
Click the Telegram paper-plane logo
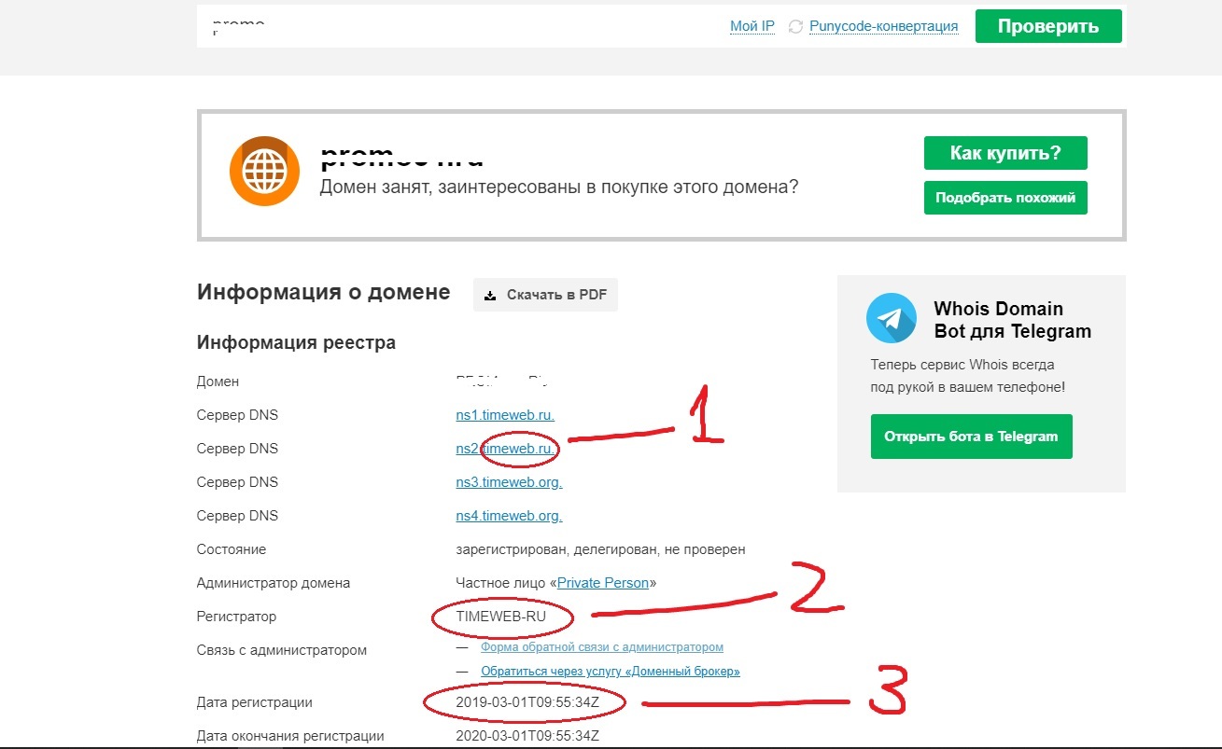tap(891, 319)
